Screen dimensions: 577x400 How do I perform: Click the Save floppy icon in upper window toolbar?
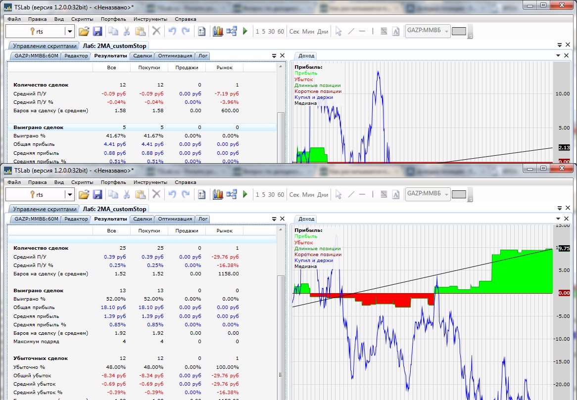click(97, 32)
